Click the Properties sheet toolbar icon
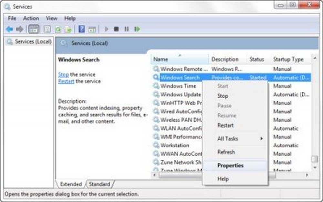The width and height of the screenshot is (323, 202). pos(47,29)
